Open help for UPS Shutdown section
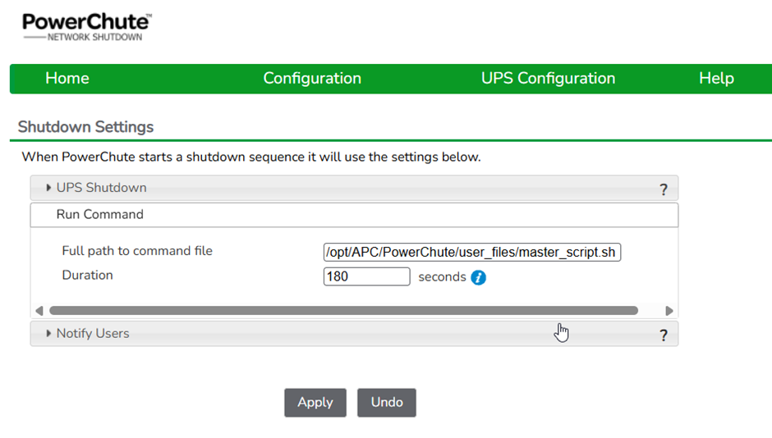The width and height of the screenshot is (772, 438). 664,189
